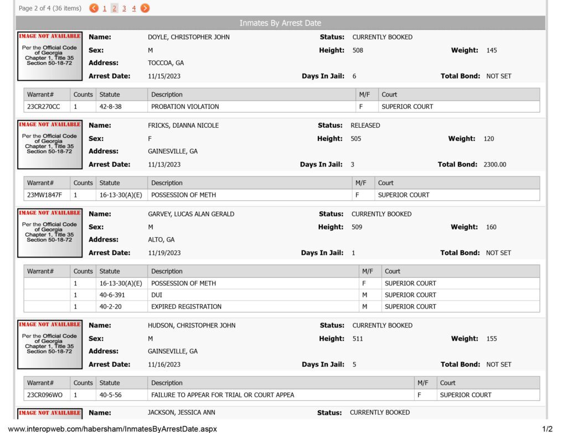
Task: Click Fricks' image not available thumbnail
Action: (x=50, y=144)
